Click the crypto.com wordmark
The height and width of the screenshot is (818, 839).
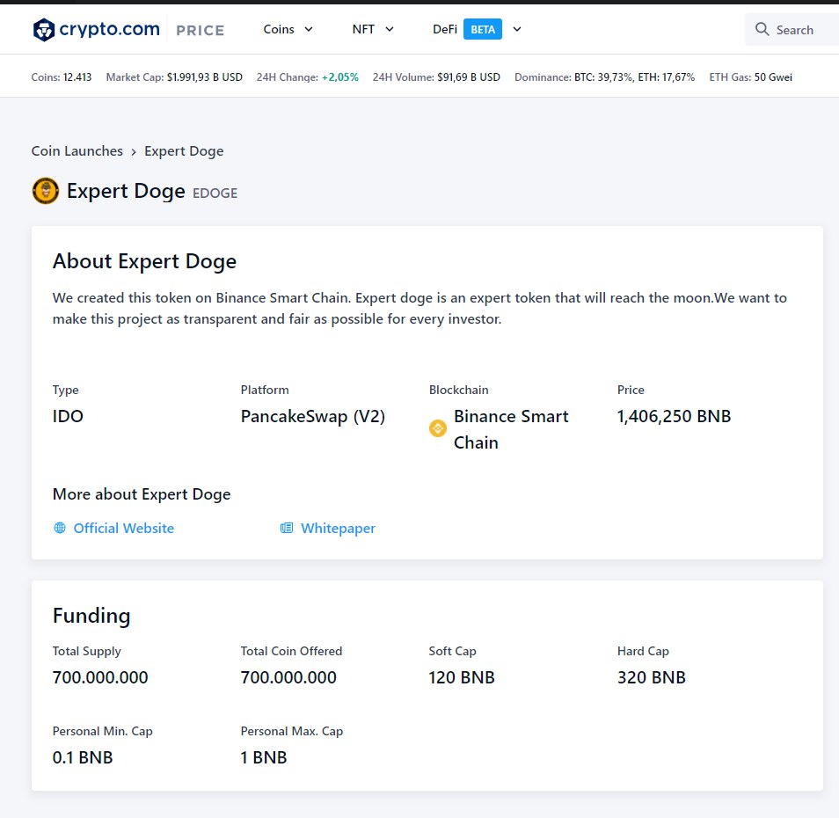coord(109,29)
